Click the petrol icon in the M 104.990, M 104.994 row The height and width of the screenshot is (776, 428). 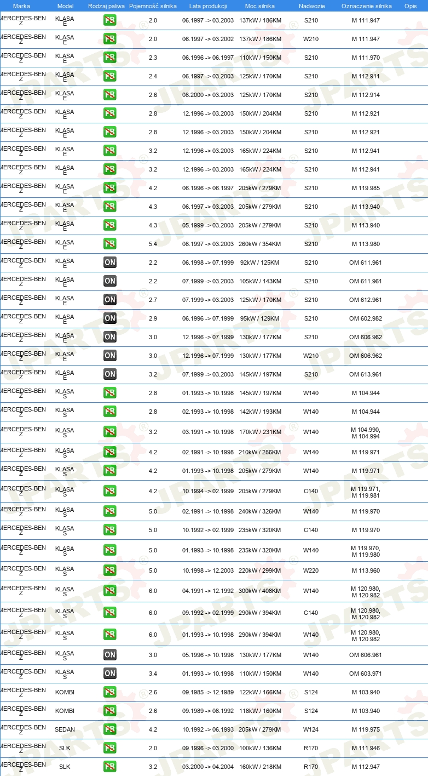point(110,432)
